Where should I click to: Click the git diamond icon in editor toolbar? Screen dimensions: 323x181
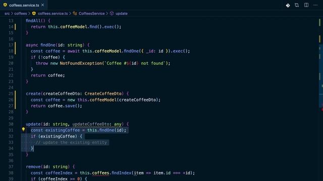point(288,6)
